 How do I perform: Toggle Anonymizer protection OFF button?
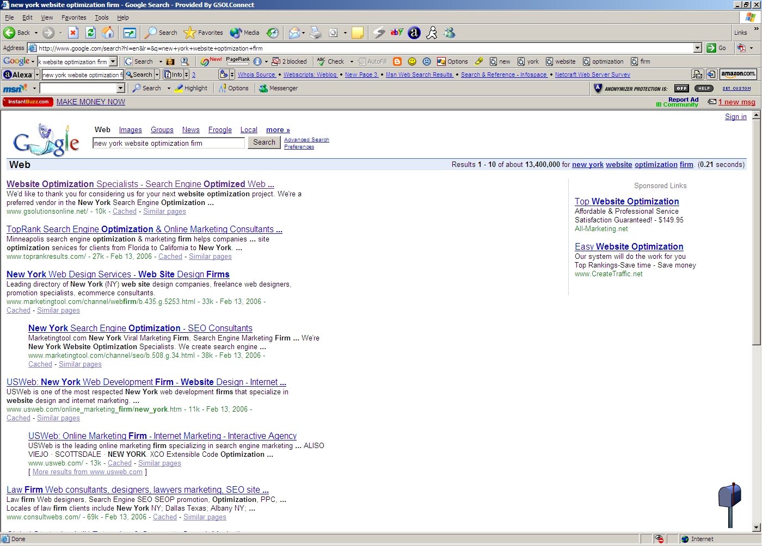pos(681,88)
